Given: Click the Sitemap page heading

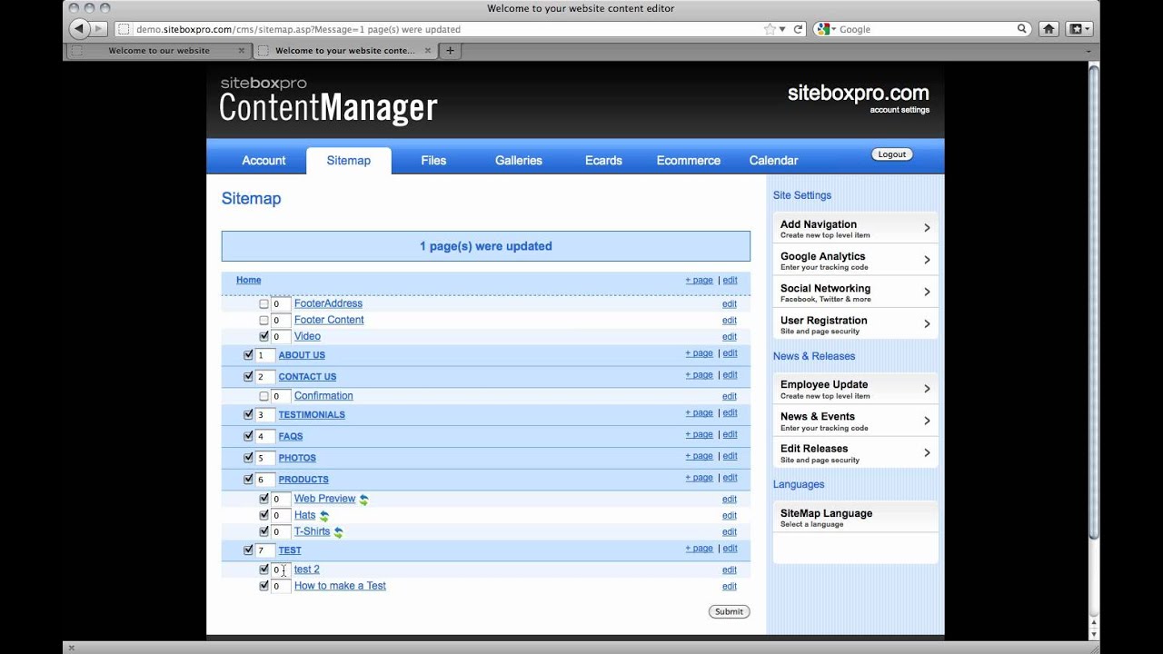Looking at the screenshot, I should [x=252, y=199].
